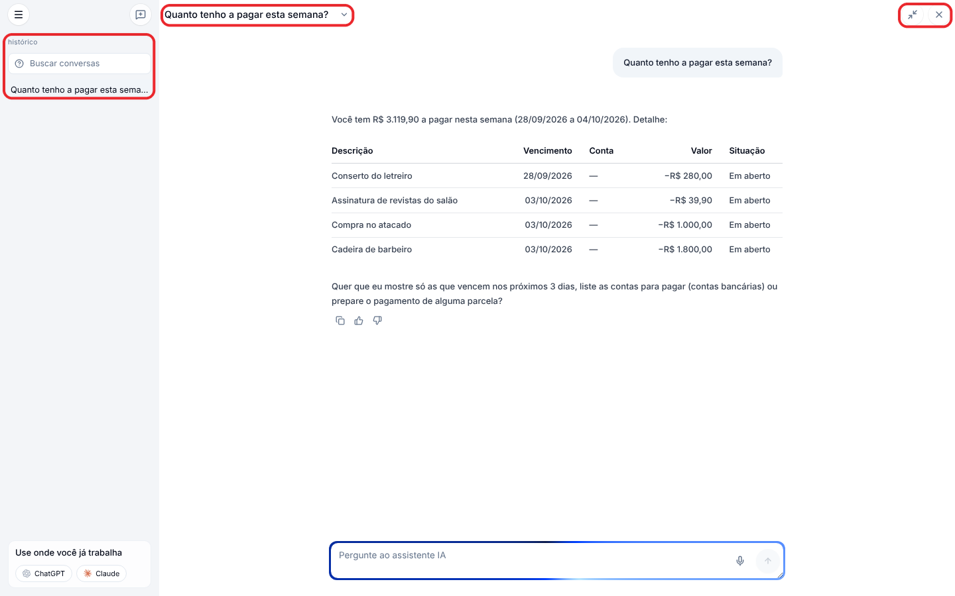Open the Claude integration
The height and width of the screenshot is (596, 955).
(101, 573)
